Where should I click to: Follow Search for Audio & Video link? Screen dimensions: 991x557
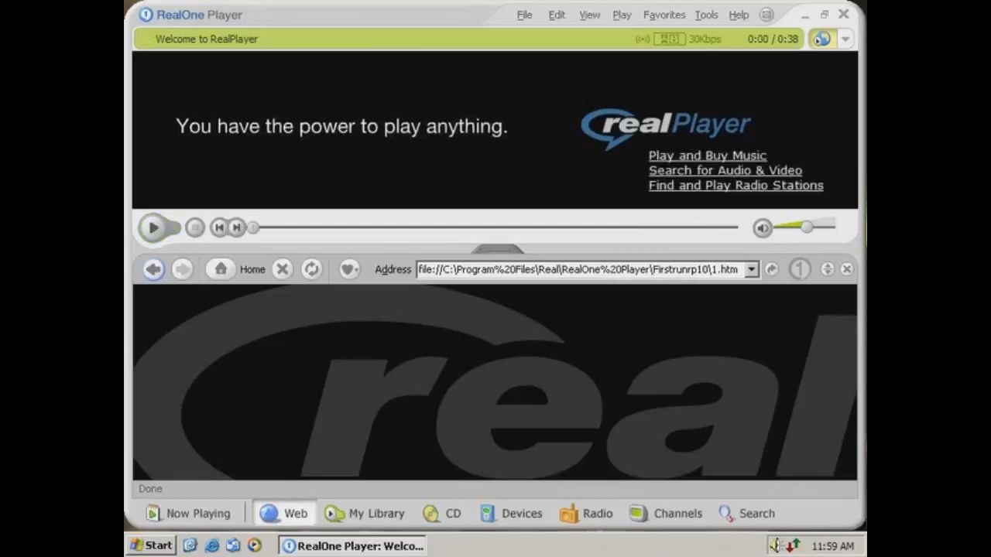point(725,170)
